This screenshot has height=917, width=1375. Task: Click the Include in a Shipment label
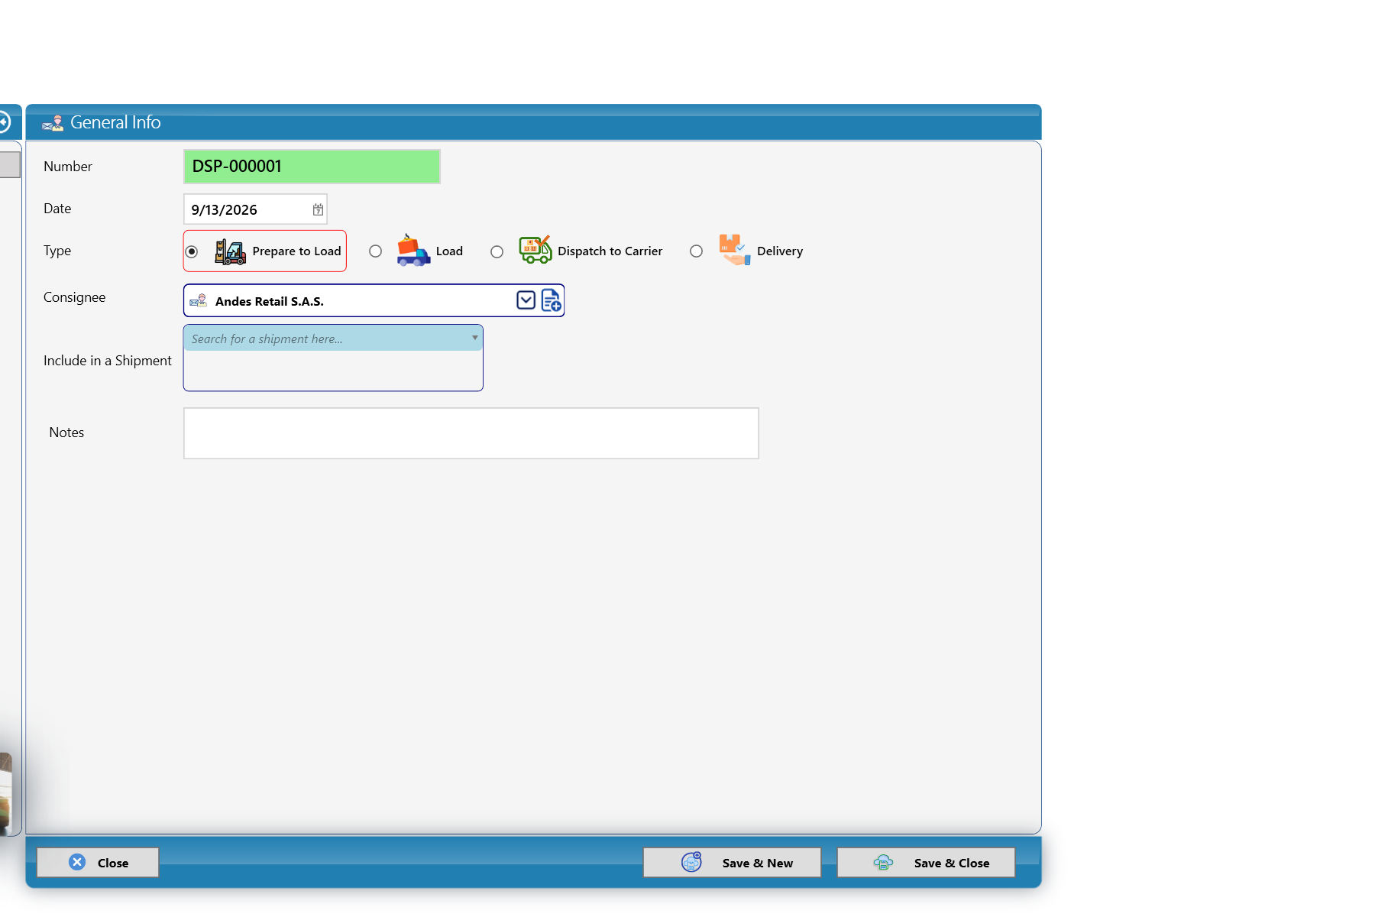tap(108, 361)
